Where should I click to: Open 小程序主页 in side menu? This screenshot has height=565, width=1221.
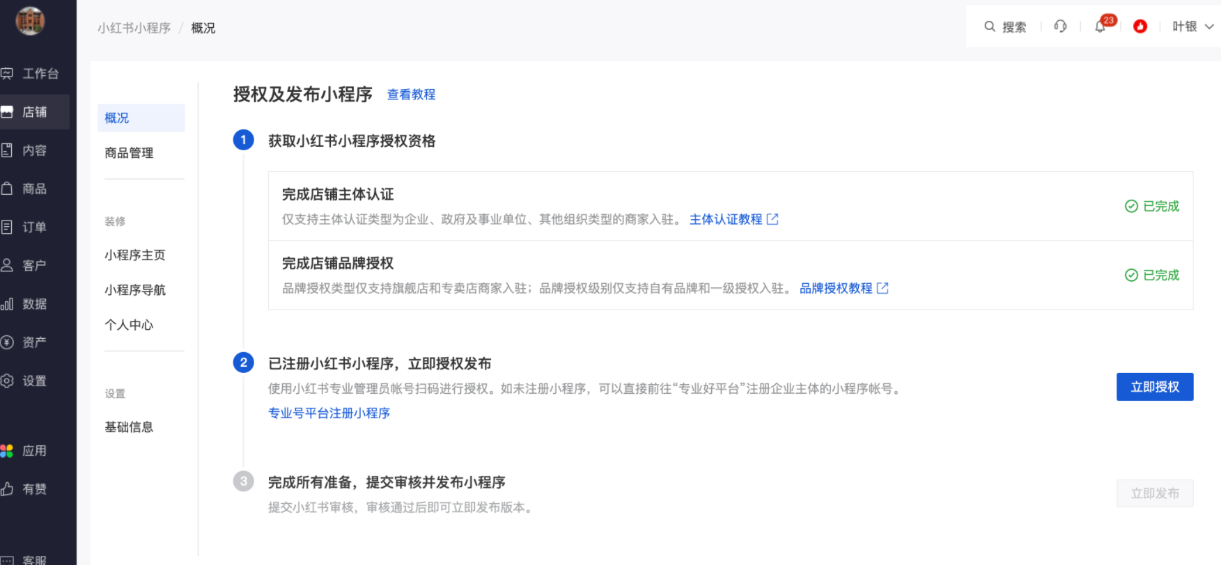tap(135, 255)
